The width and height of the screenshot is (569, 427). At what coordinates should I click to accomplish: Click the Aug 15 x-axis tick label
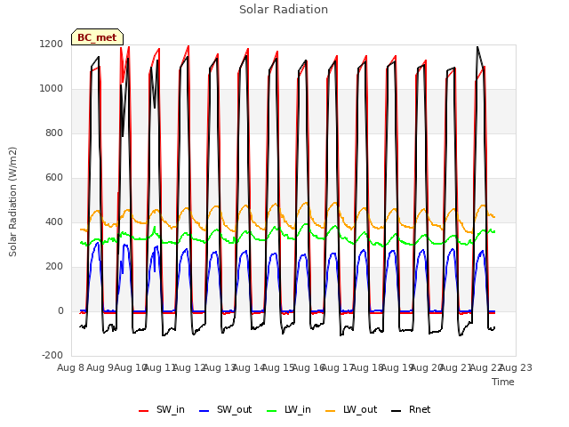pos(278,367)
